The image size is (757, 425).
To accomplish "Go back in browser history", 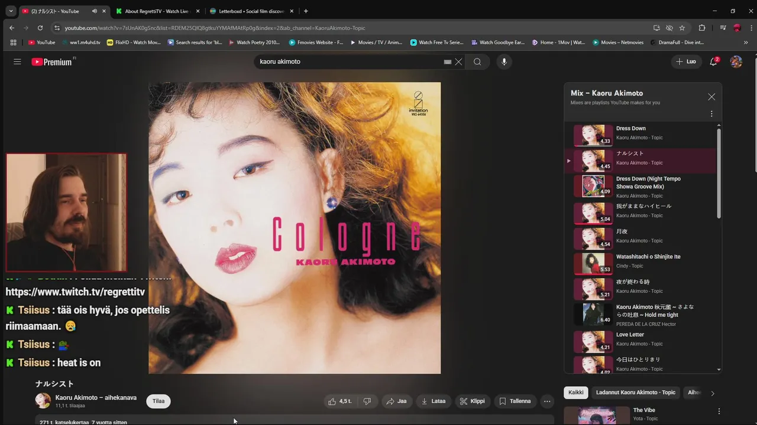I will pos(12,28).
